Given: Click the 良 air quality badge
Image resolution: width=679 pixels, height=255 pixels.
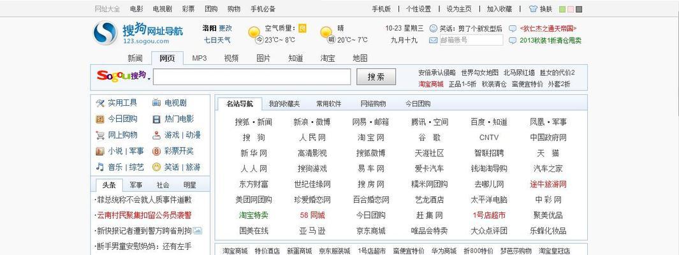Looking at the screenshot, I should pos(302,28).
